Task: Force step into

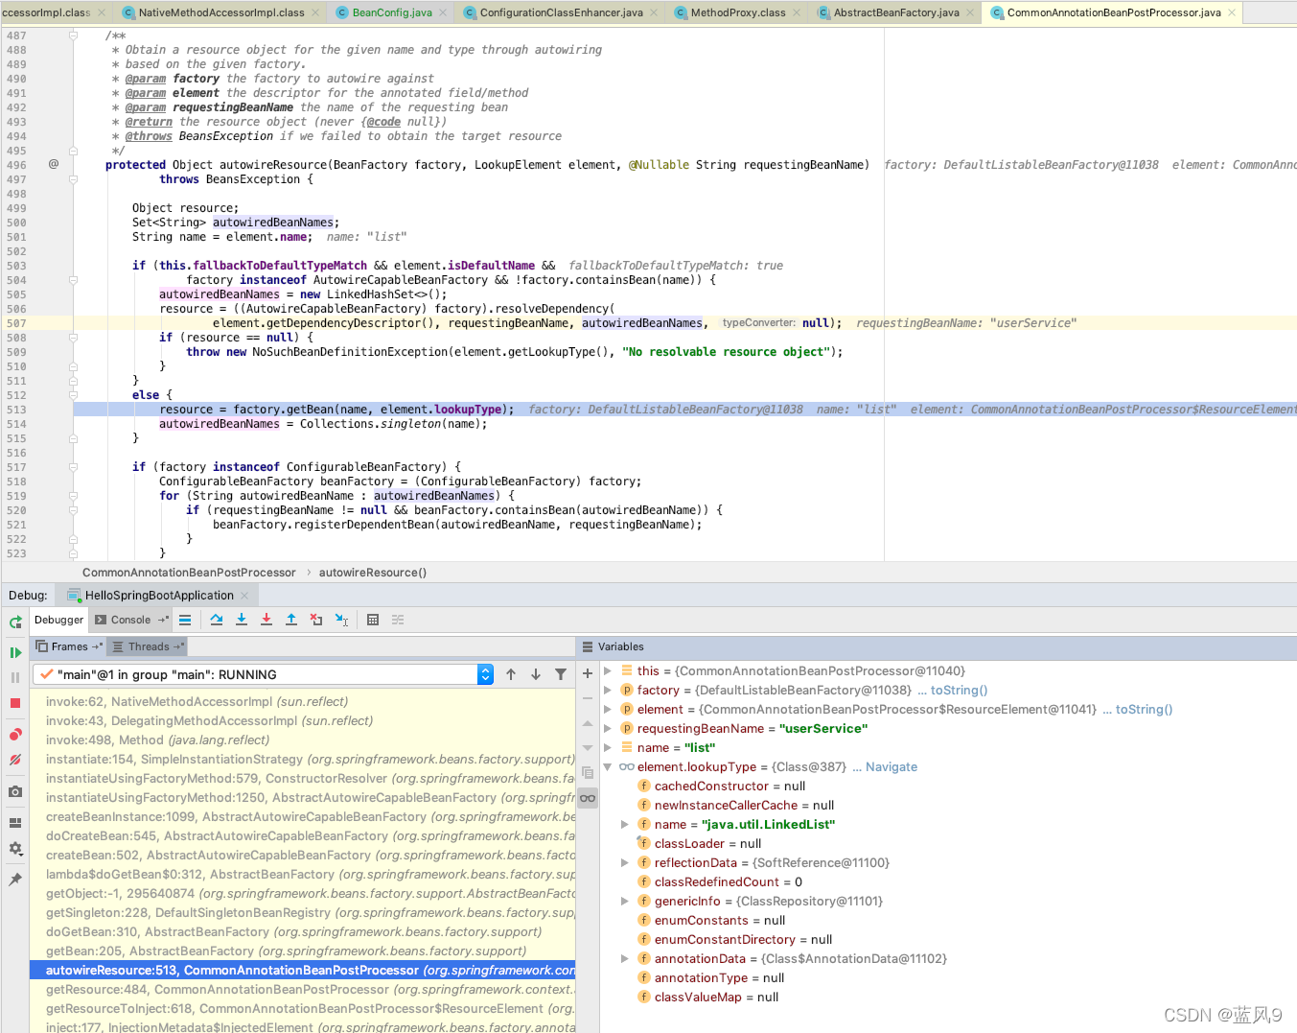Action: 266,620
